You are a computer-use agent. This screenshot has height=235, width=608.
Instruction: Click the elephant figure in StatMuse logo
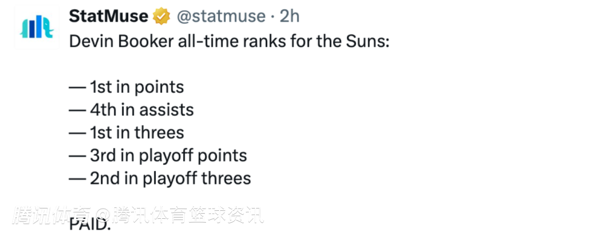point(48,28)
